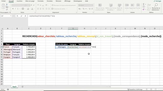The image size is (163, 91).
Task: Toggle underline S formatting
Action: click(x=18, y=9)
